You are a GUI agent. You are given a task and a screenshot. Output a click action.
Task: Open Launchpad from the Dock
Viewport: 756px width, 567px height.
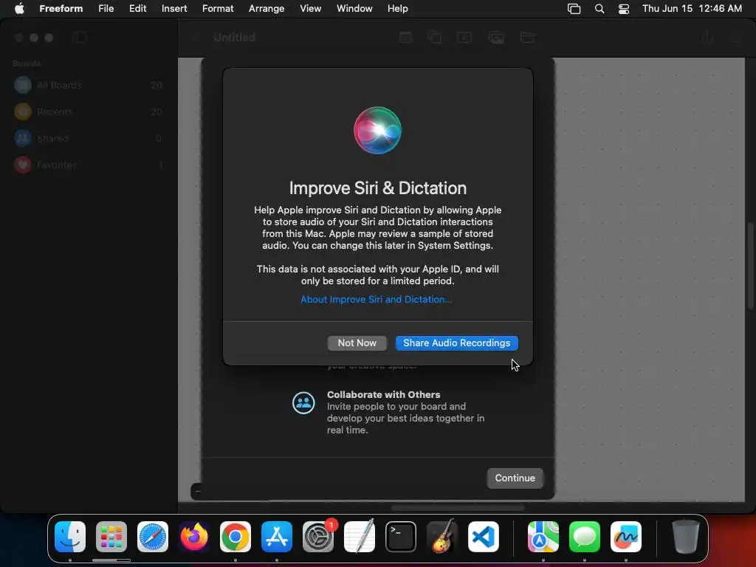tap(111, 537)
